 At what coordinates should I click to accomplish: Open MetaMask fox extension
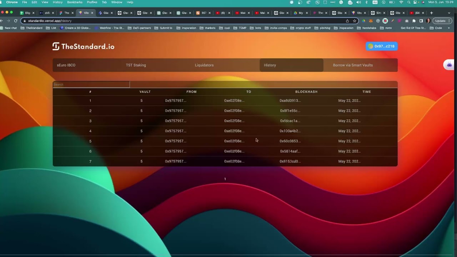[x=371, y=21]
